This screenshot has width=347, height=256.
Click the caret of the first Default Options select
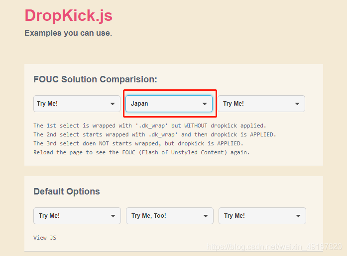pyautogui.click(x=113, y=216)
